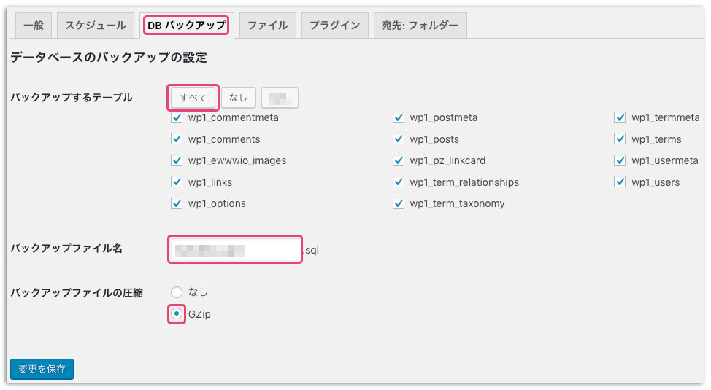Viewport: 711px width, 390px height.
Task: Uncheck the wp1_term_taxonomy checkbox
Action: pos(399,203)
